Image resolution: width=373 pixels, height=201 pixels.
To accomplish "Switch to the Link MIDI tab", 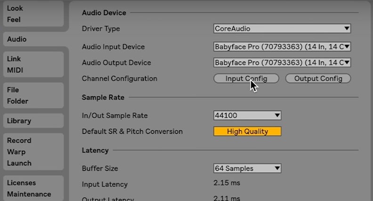I will (31, 65).
